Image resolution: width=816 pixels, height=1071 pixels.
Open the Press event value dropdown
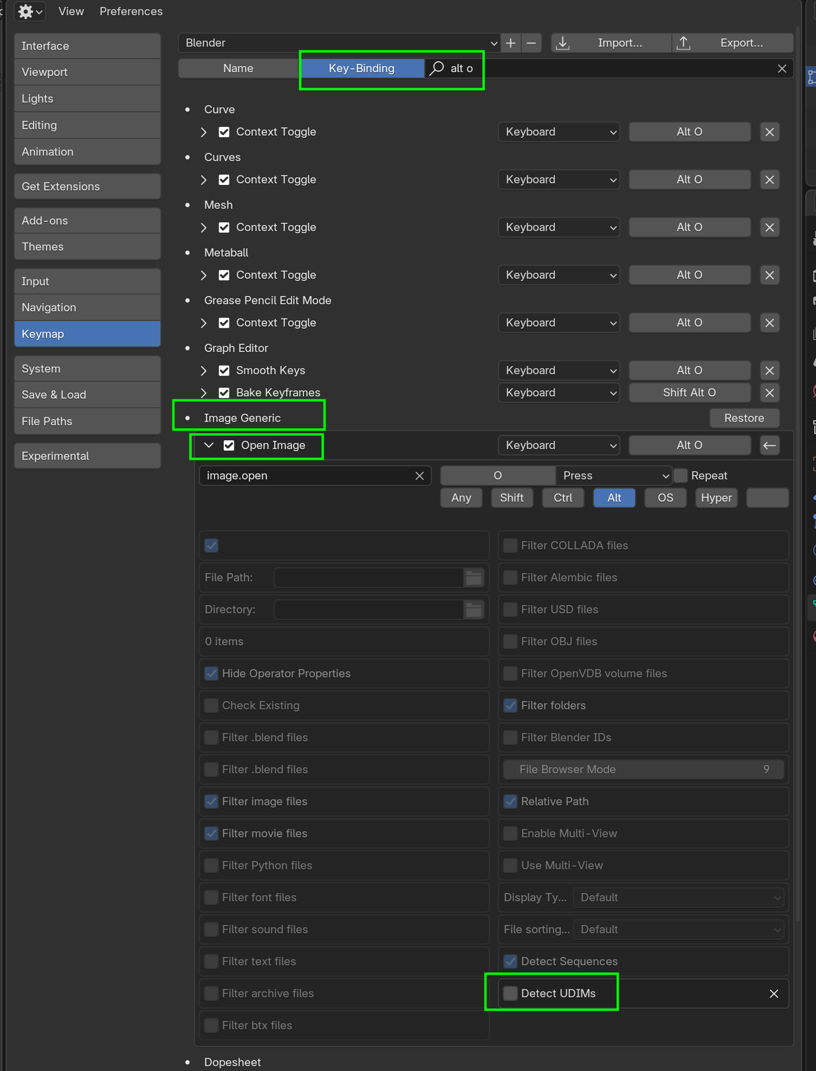point(615,476)
